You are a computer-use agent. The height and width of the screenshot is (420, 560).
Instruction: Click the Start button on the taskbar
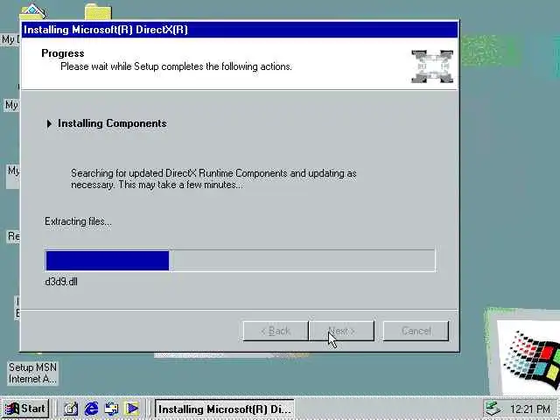point(25,409)
